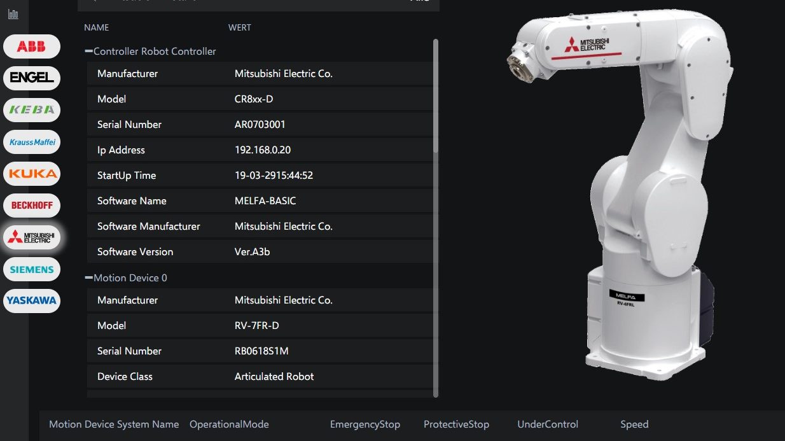785x441 pixels.
Task: Select the BECKHOFF sidebar logo
Action: pos(31,205)
